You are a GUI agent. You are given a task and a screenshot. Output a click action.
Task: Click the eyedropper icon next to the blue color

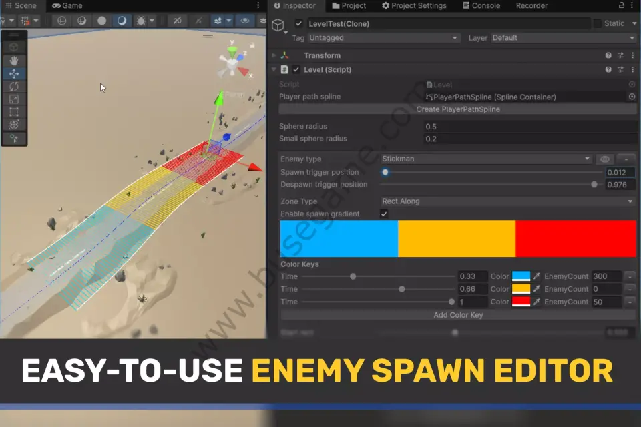(536, 276)
